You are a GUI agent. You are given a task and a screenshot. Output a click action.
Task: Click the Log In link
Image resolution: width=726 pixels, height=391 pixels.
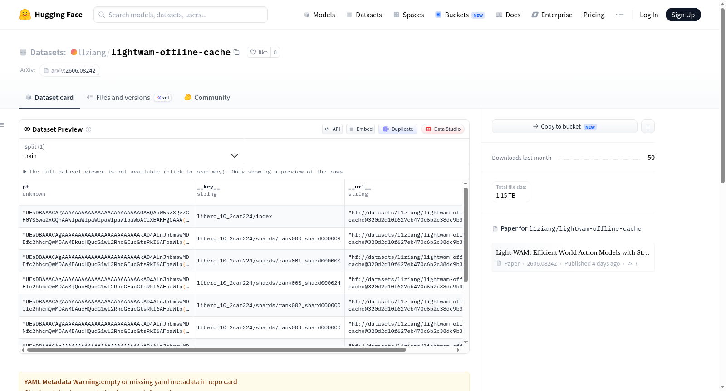point(649,15)
